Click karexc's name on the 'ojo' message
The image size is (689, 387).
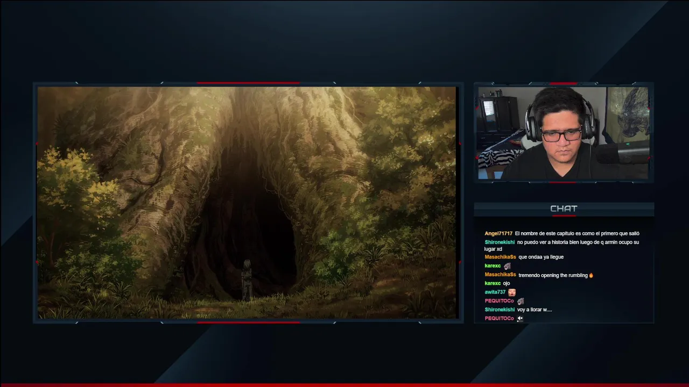click(x=493, y=283)
